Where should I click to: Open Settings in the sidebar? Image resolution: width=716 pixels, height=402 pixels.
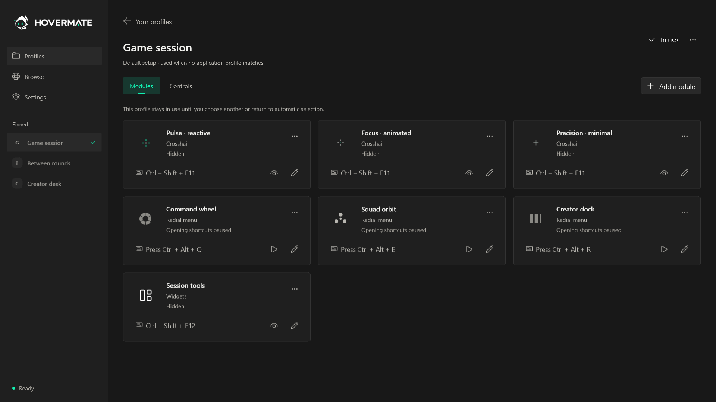point(54,97)
